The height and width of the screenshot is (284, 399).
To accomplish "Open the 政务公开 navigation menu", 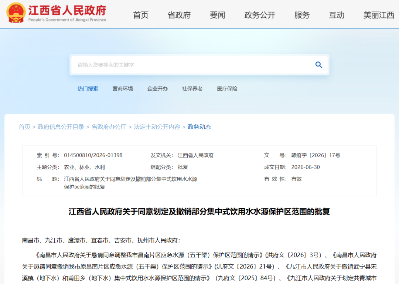I will pyautogui.click(x=260, y=15).
